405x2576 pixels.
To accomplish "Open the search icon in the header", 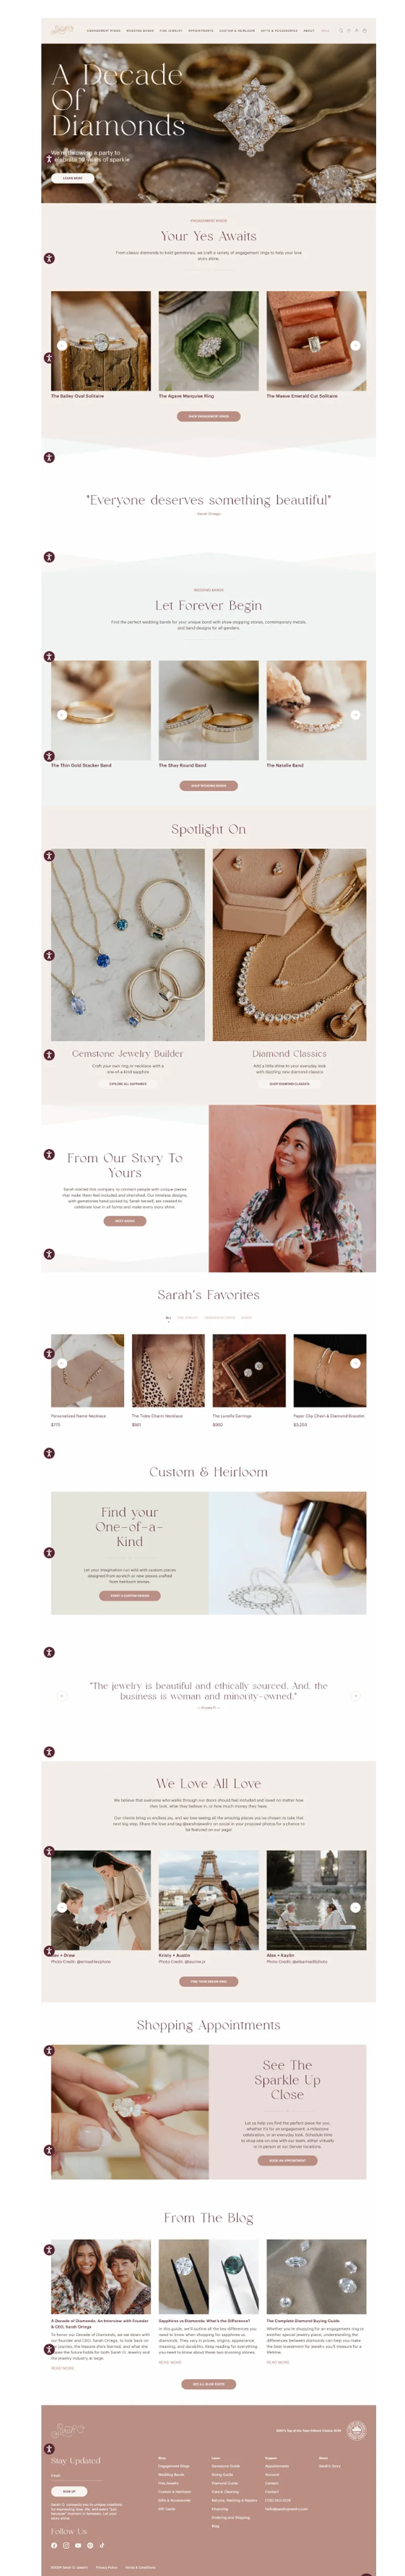I will point(341,30).
